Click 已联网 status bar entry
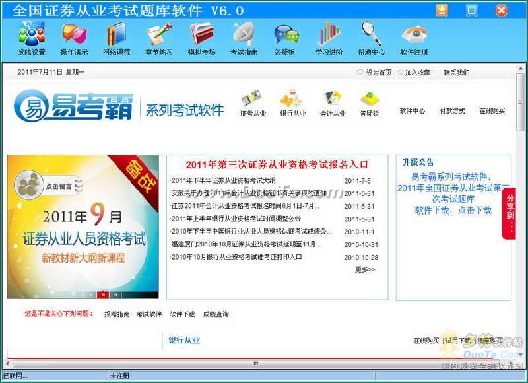 click(15, 376)
